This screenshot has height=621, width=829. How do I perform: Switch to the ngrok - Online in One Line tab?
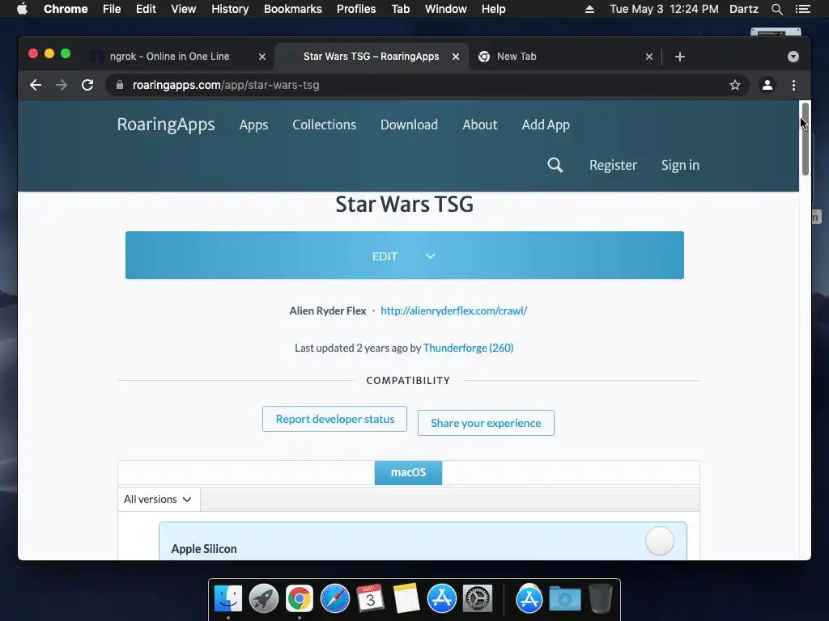point(170,57)
